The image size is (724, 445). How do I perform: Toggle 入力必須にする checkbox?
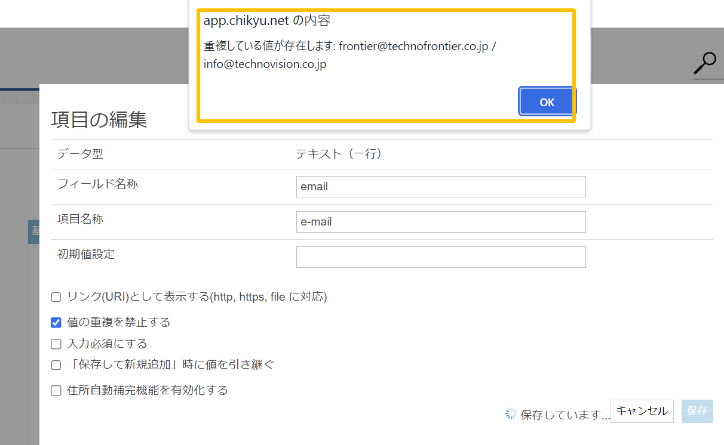[56, 344]
